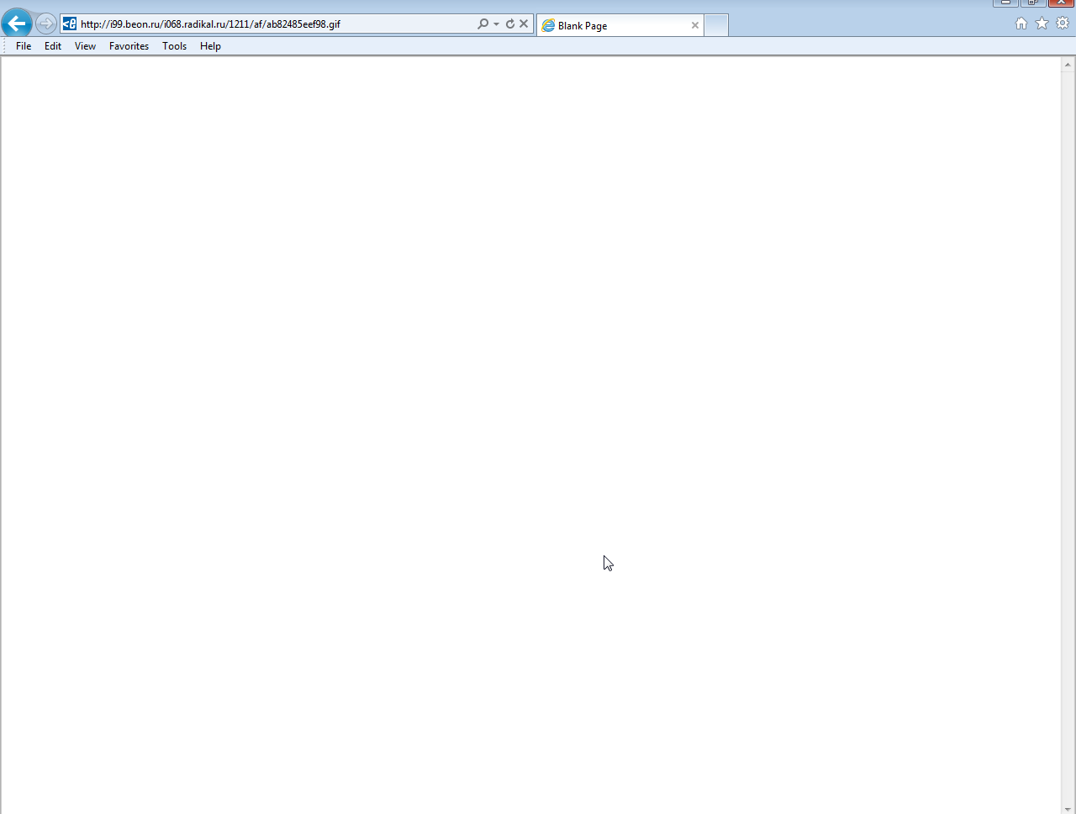The image size is (1076, 814).
Task: Open a new tab with the blank tab button
Action: pyautogui.click(x=716, y=25)
